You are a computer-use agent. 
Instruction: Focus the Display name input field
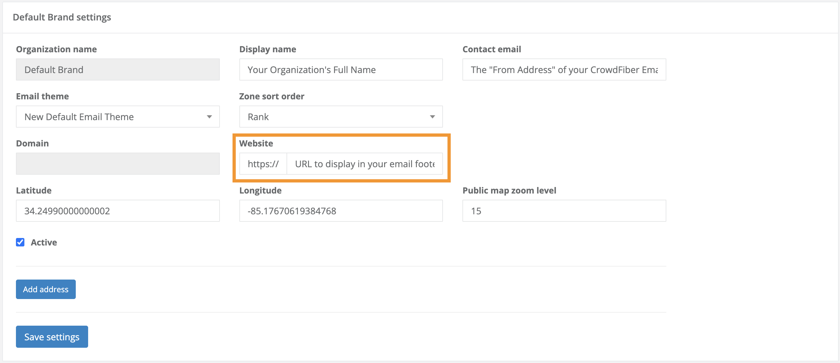pyautogui.click(x=340, y=70)
